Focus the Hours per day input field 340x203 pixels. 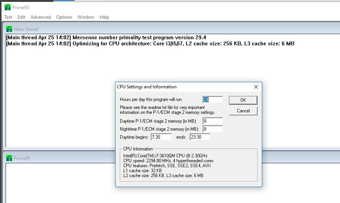213,99
